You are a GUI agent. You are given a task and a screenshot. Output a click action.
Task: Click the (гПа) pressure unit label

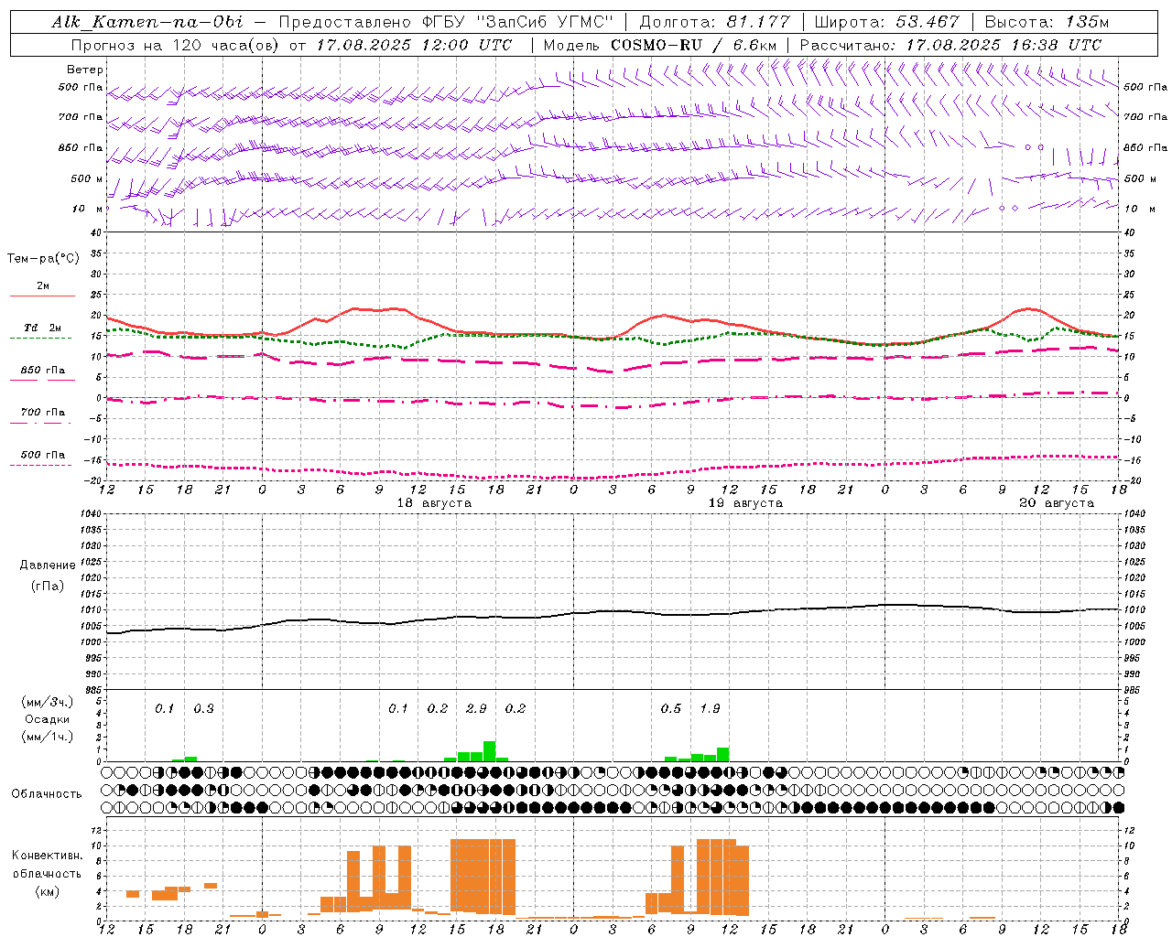click(x=47, y=587)
